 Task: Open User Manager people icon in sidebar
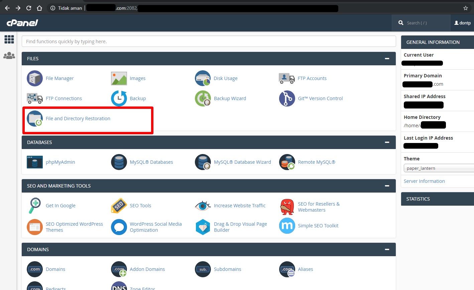tap(9, 56)
